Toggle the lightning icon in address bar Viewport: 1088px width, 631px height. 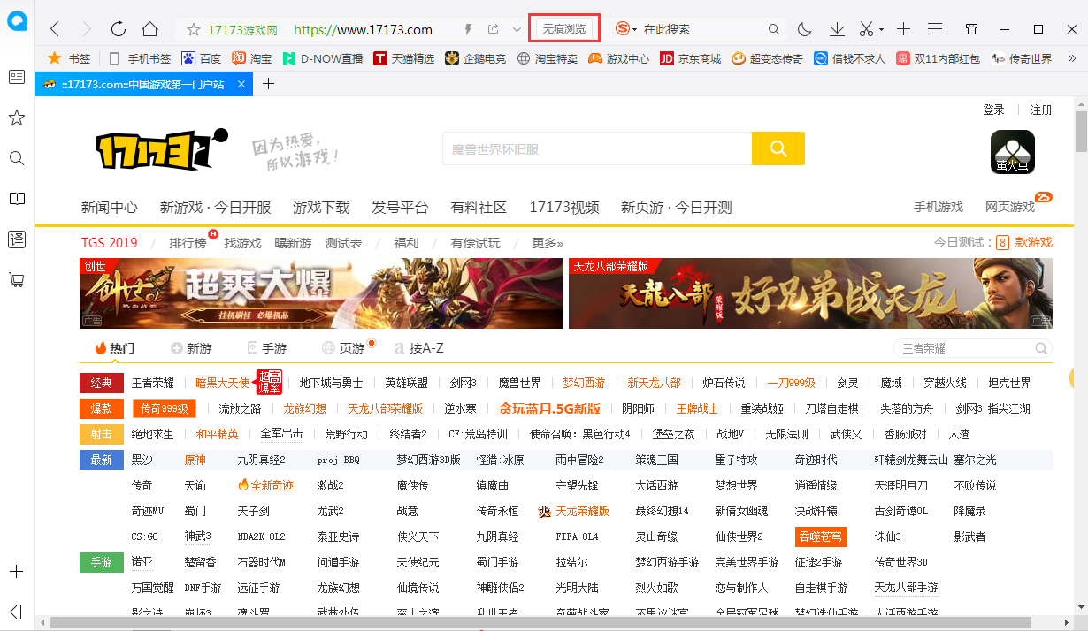[x=467, y=29]
